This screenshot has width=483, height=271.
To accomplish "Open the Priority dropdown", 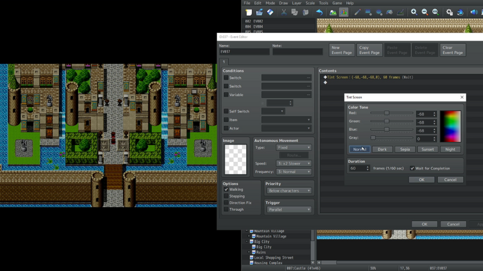I will pyautogui.click(x=289, y=191).
